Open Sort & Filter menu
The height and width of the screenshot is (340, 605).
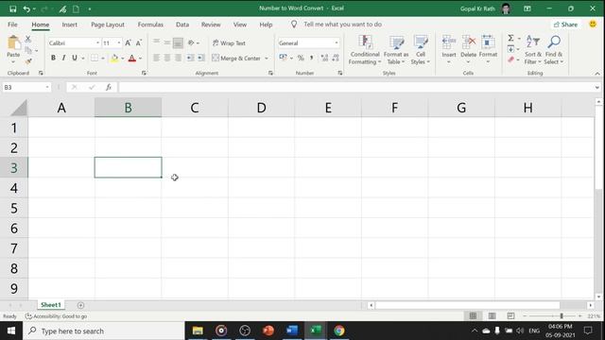[x=533, y=50]
